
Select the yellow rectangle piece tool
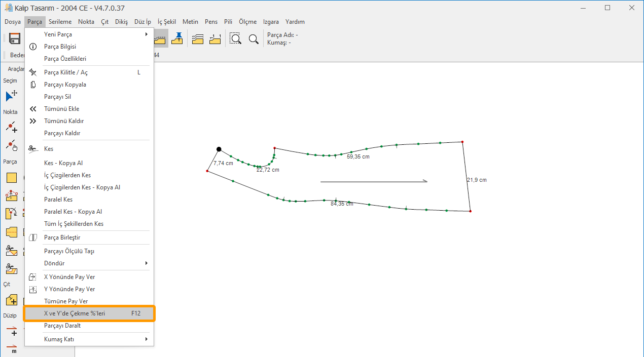point(12,178)
